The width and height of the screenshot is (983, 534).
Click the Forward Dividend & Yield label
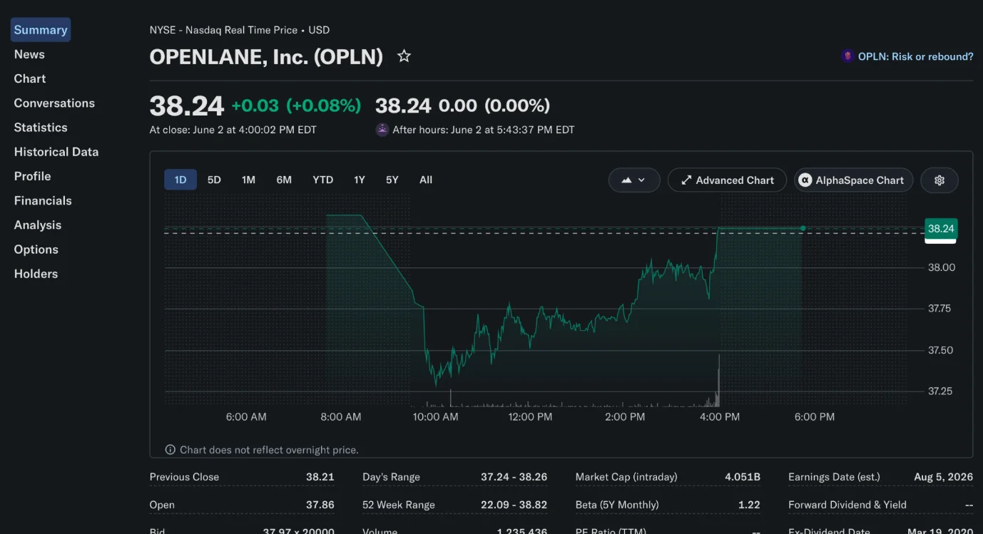coord(847,505)
